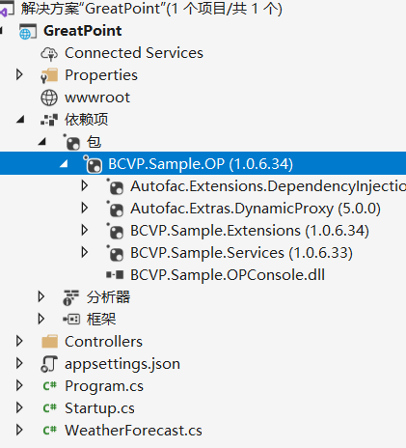This screenshot has height=448, width=406.
Task: Collapse the BCVP.Sample.OP package node
Action: click(x=64, y=164)
